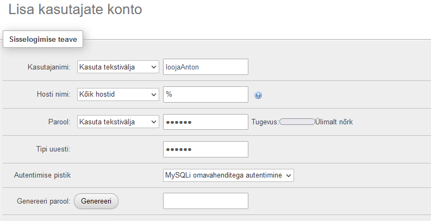Click the Lisa kasutajate konto heading
The width and height of the screenshot is (431, 221).
76,10
